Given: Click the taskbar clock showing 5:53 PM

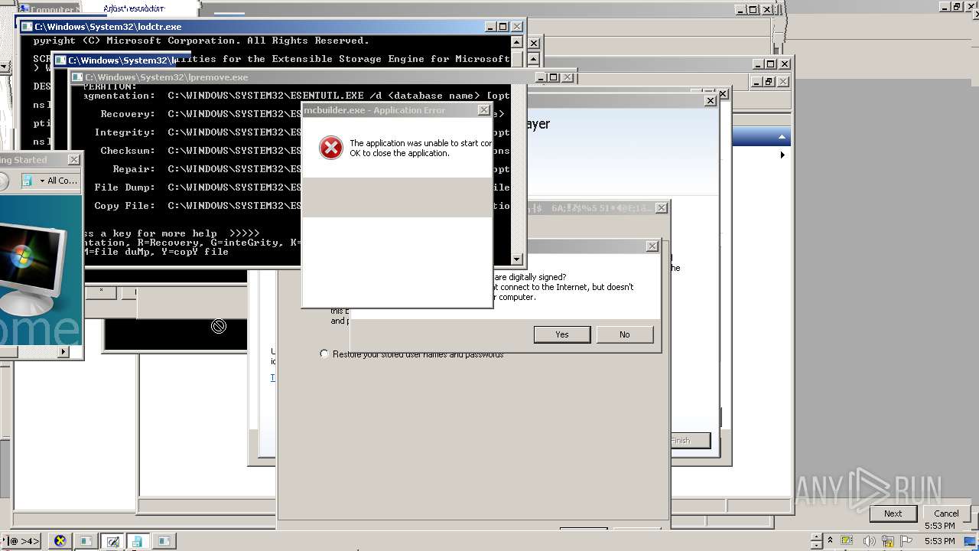Looking at the screenshot, I should 939,541.
